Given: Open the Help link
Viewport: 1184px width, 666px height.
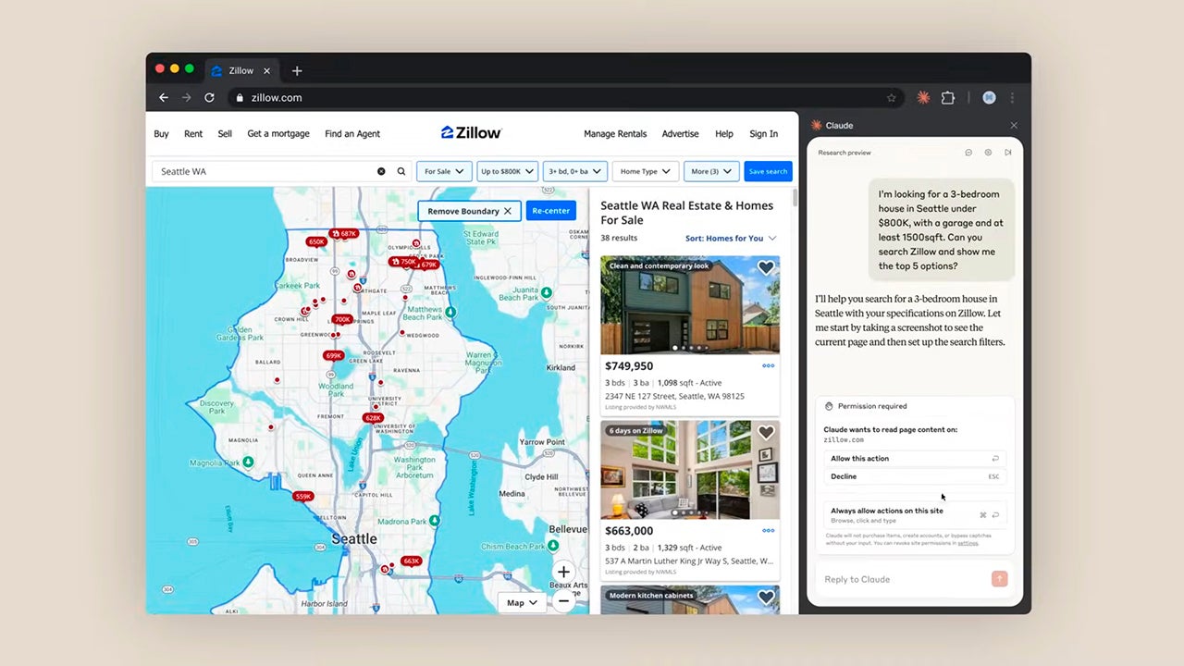Looking at the screenshot, I should (724, 133).
